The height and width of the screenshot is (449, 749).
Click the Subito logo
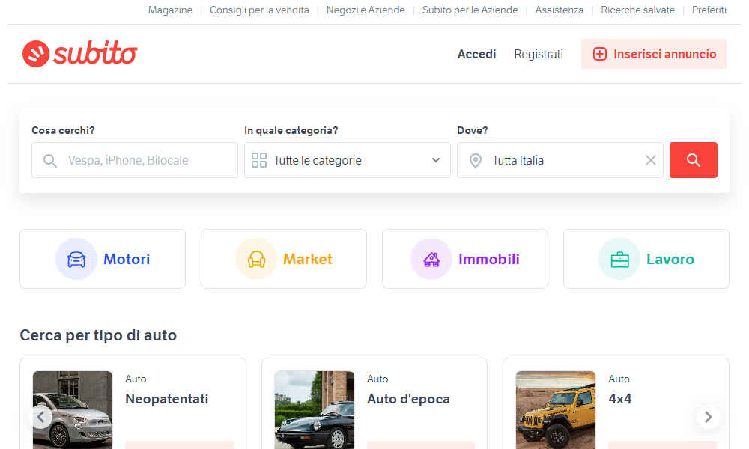[x=79, y=53]
